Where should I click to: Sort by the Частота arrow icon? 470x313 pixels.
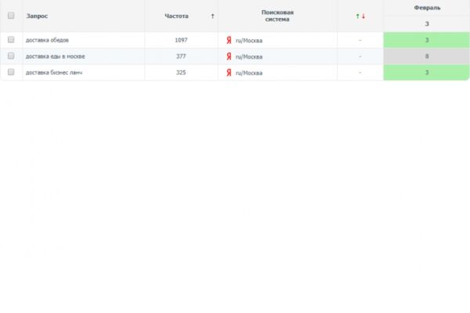coord(212,16)
